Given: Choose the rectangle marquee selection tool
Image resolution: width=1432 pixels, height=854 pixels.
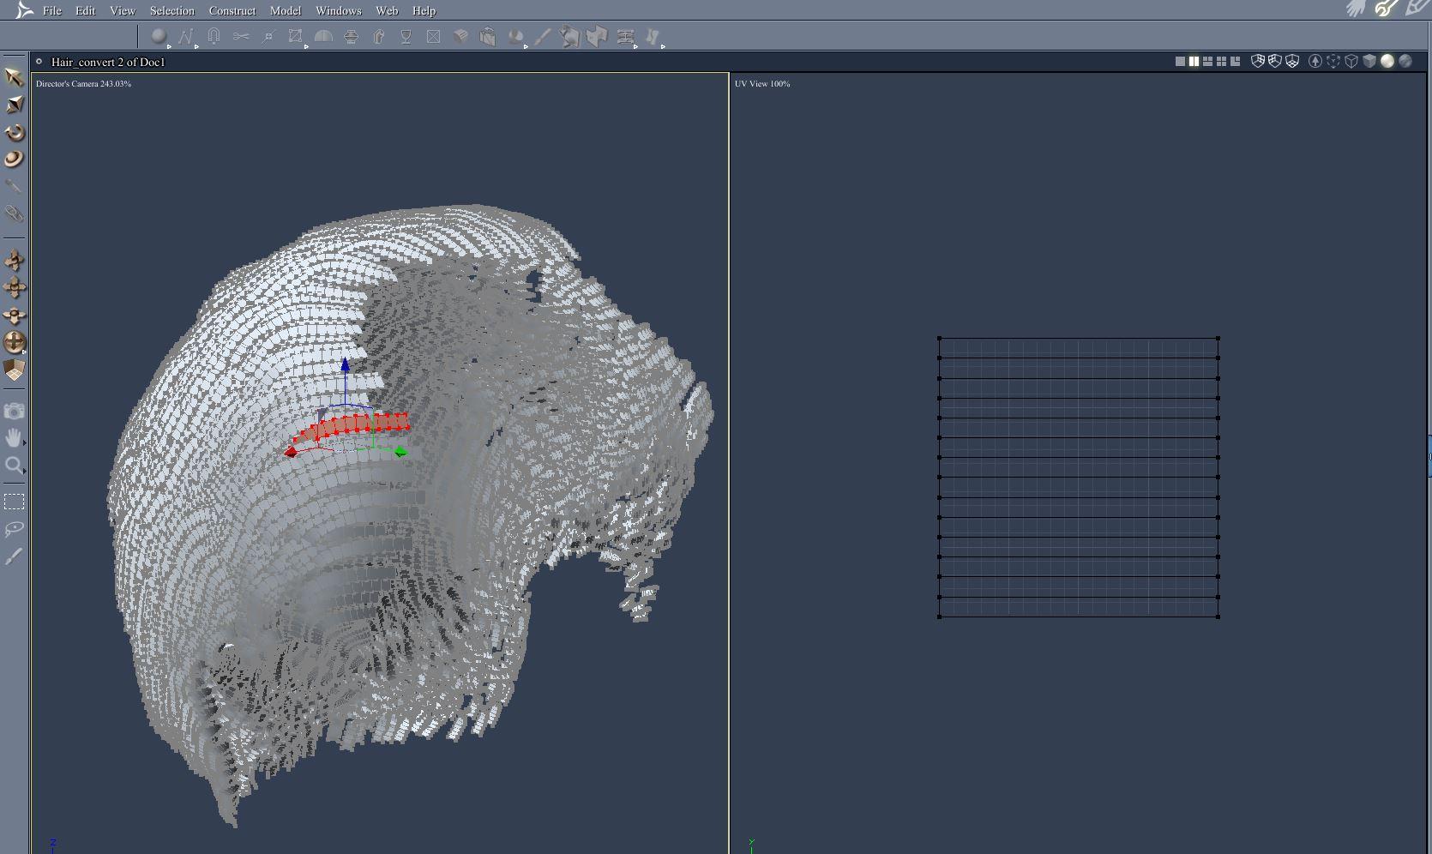Looking at the screenshot, I should [x=14, y=502].
